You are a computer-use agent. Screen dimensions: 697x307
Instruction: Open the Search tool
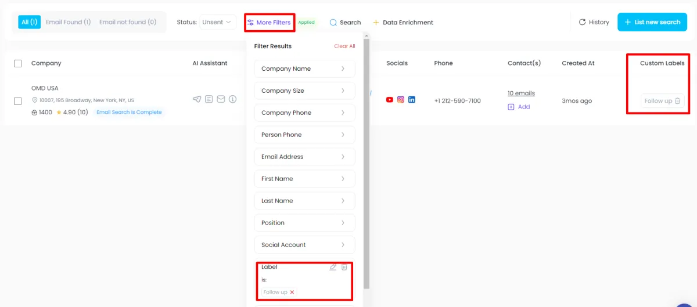tap(345, 23)
